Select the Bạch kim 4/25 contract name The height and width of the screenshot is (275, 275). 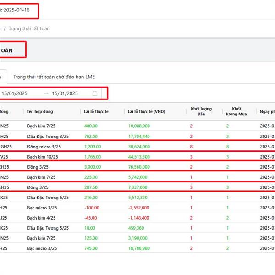tap(41, 218)
